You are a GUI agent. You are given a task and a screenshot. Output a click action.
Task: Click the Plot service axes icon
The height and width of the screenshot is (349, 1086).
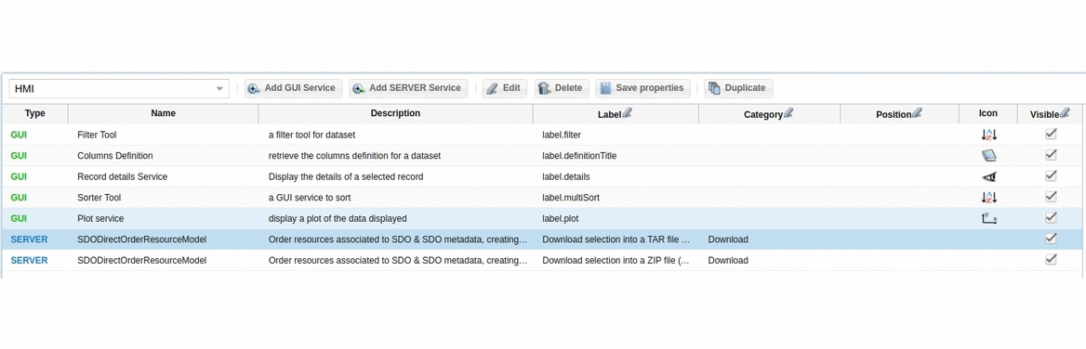tap(989, 218)
